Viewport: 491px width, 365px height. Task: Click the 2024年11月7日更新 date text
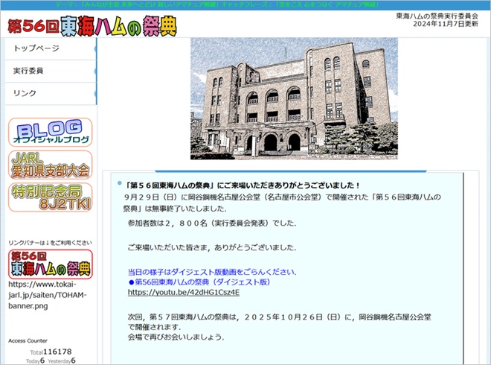[x=446, y=24]
